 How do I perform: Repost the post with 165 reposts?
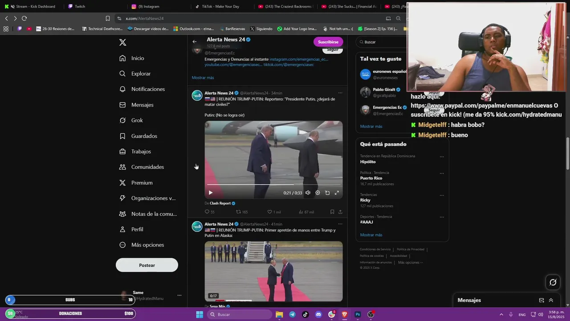click(242, 212)
